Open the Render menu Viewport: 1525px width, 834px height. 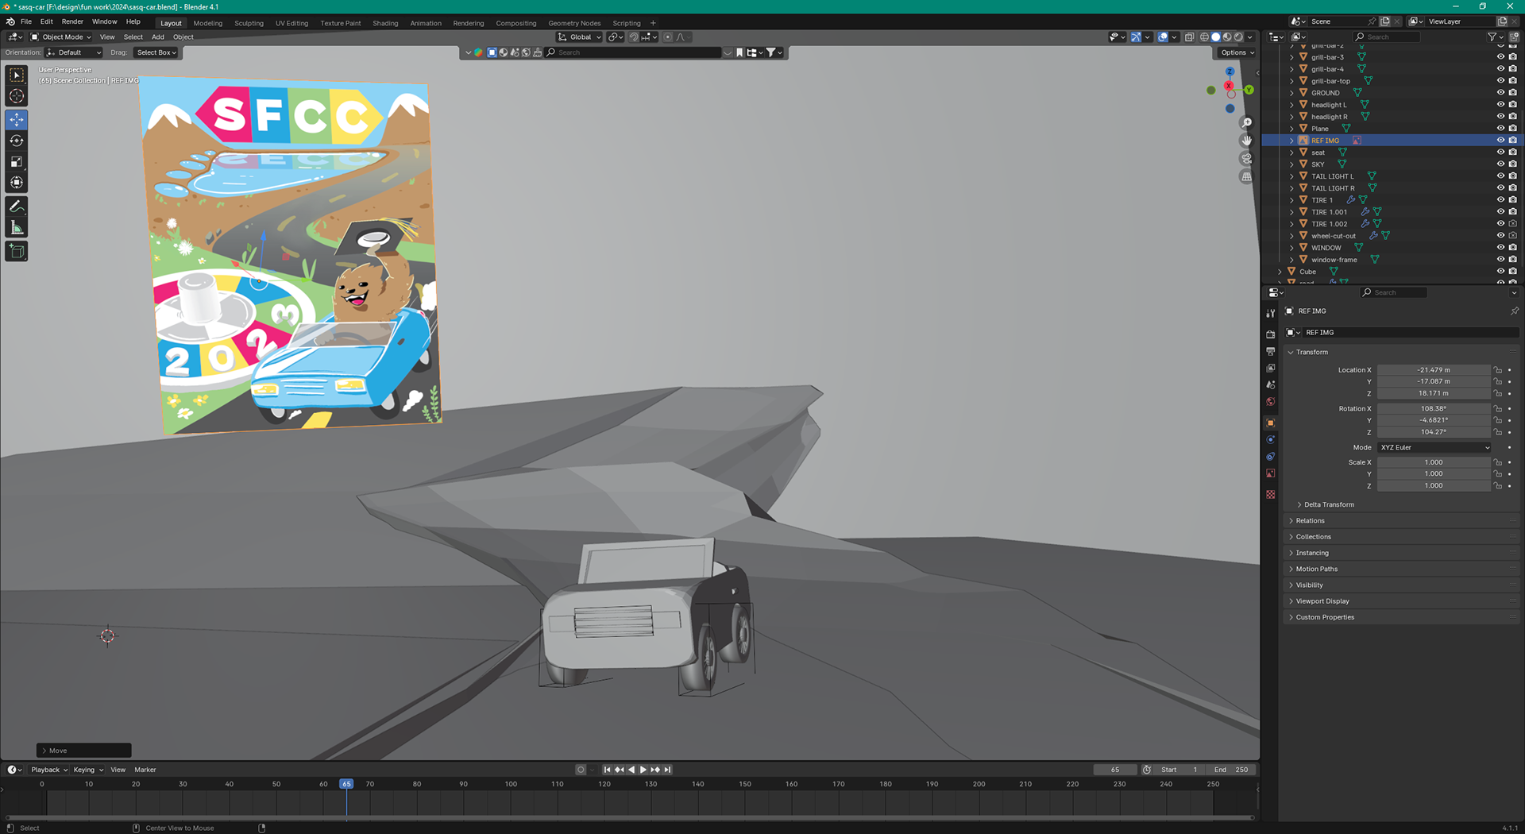point(72,22)
